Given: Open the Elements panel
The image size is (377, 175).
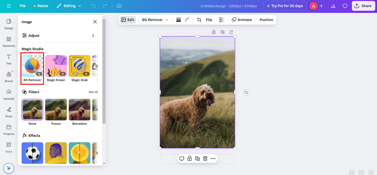Looking at the screenshot, I should [x=9, y=42].
